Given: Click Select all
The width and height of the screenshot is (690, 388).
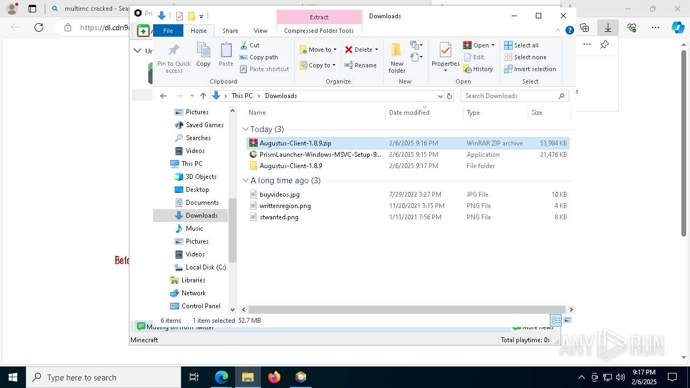Looking at the screenshot, I should tap(521, 45).
